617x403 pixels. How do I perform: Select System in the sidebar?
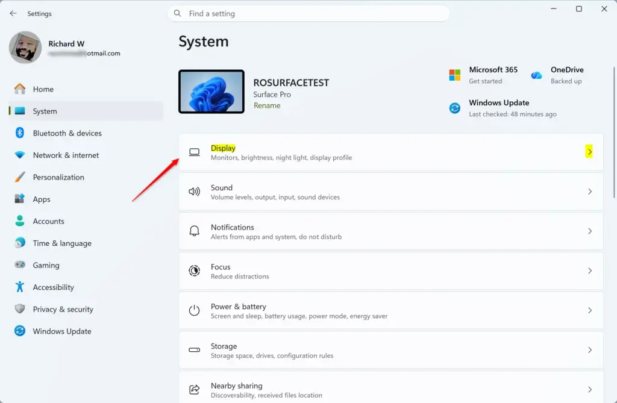tap(86, 111)
